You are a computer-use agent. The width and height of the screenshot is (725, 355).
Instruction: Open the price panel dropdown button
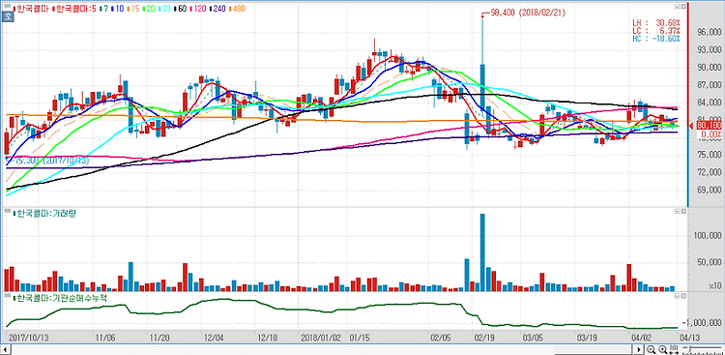tap(677, 7)
